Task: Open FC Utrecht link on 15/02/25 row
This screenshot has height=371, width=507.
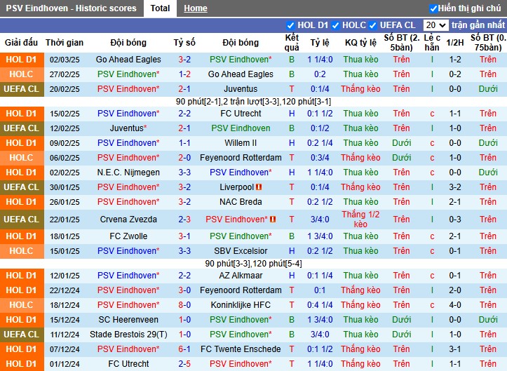Action: [241, 114]
